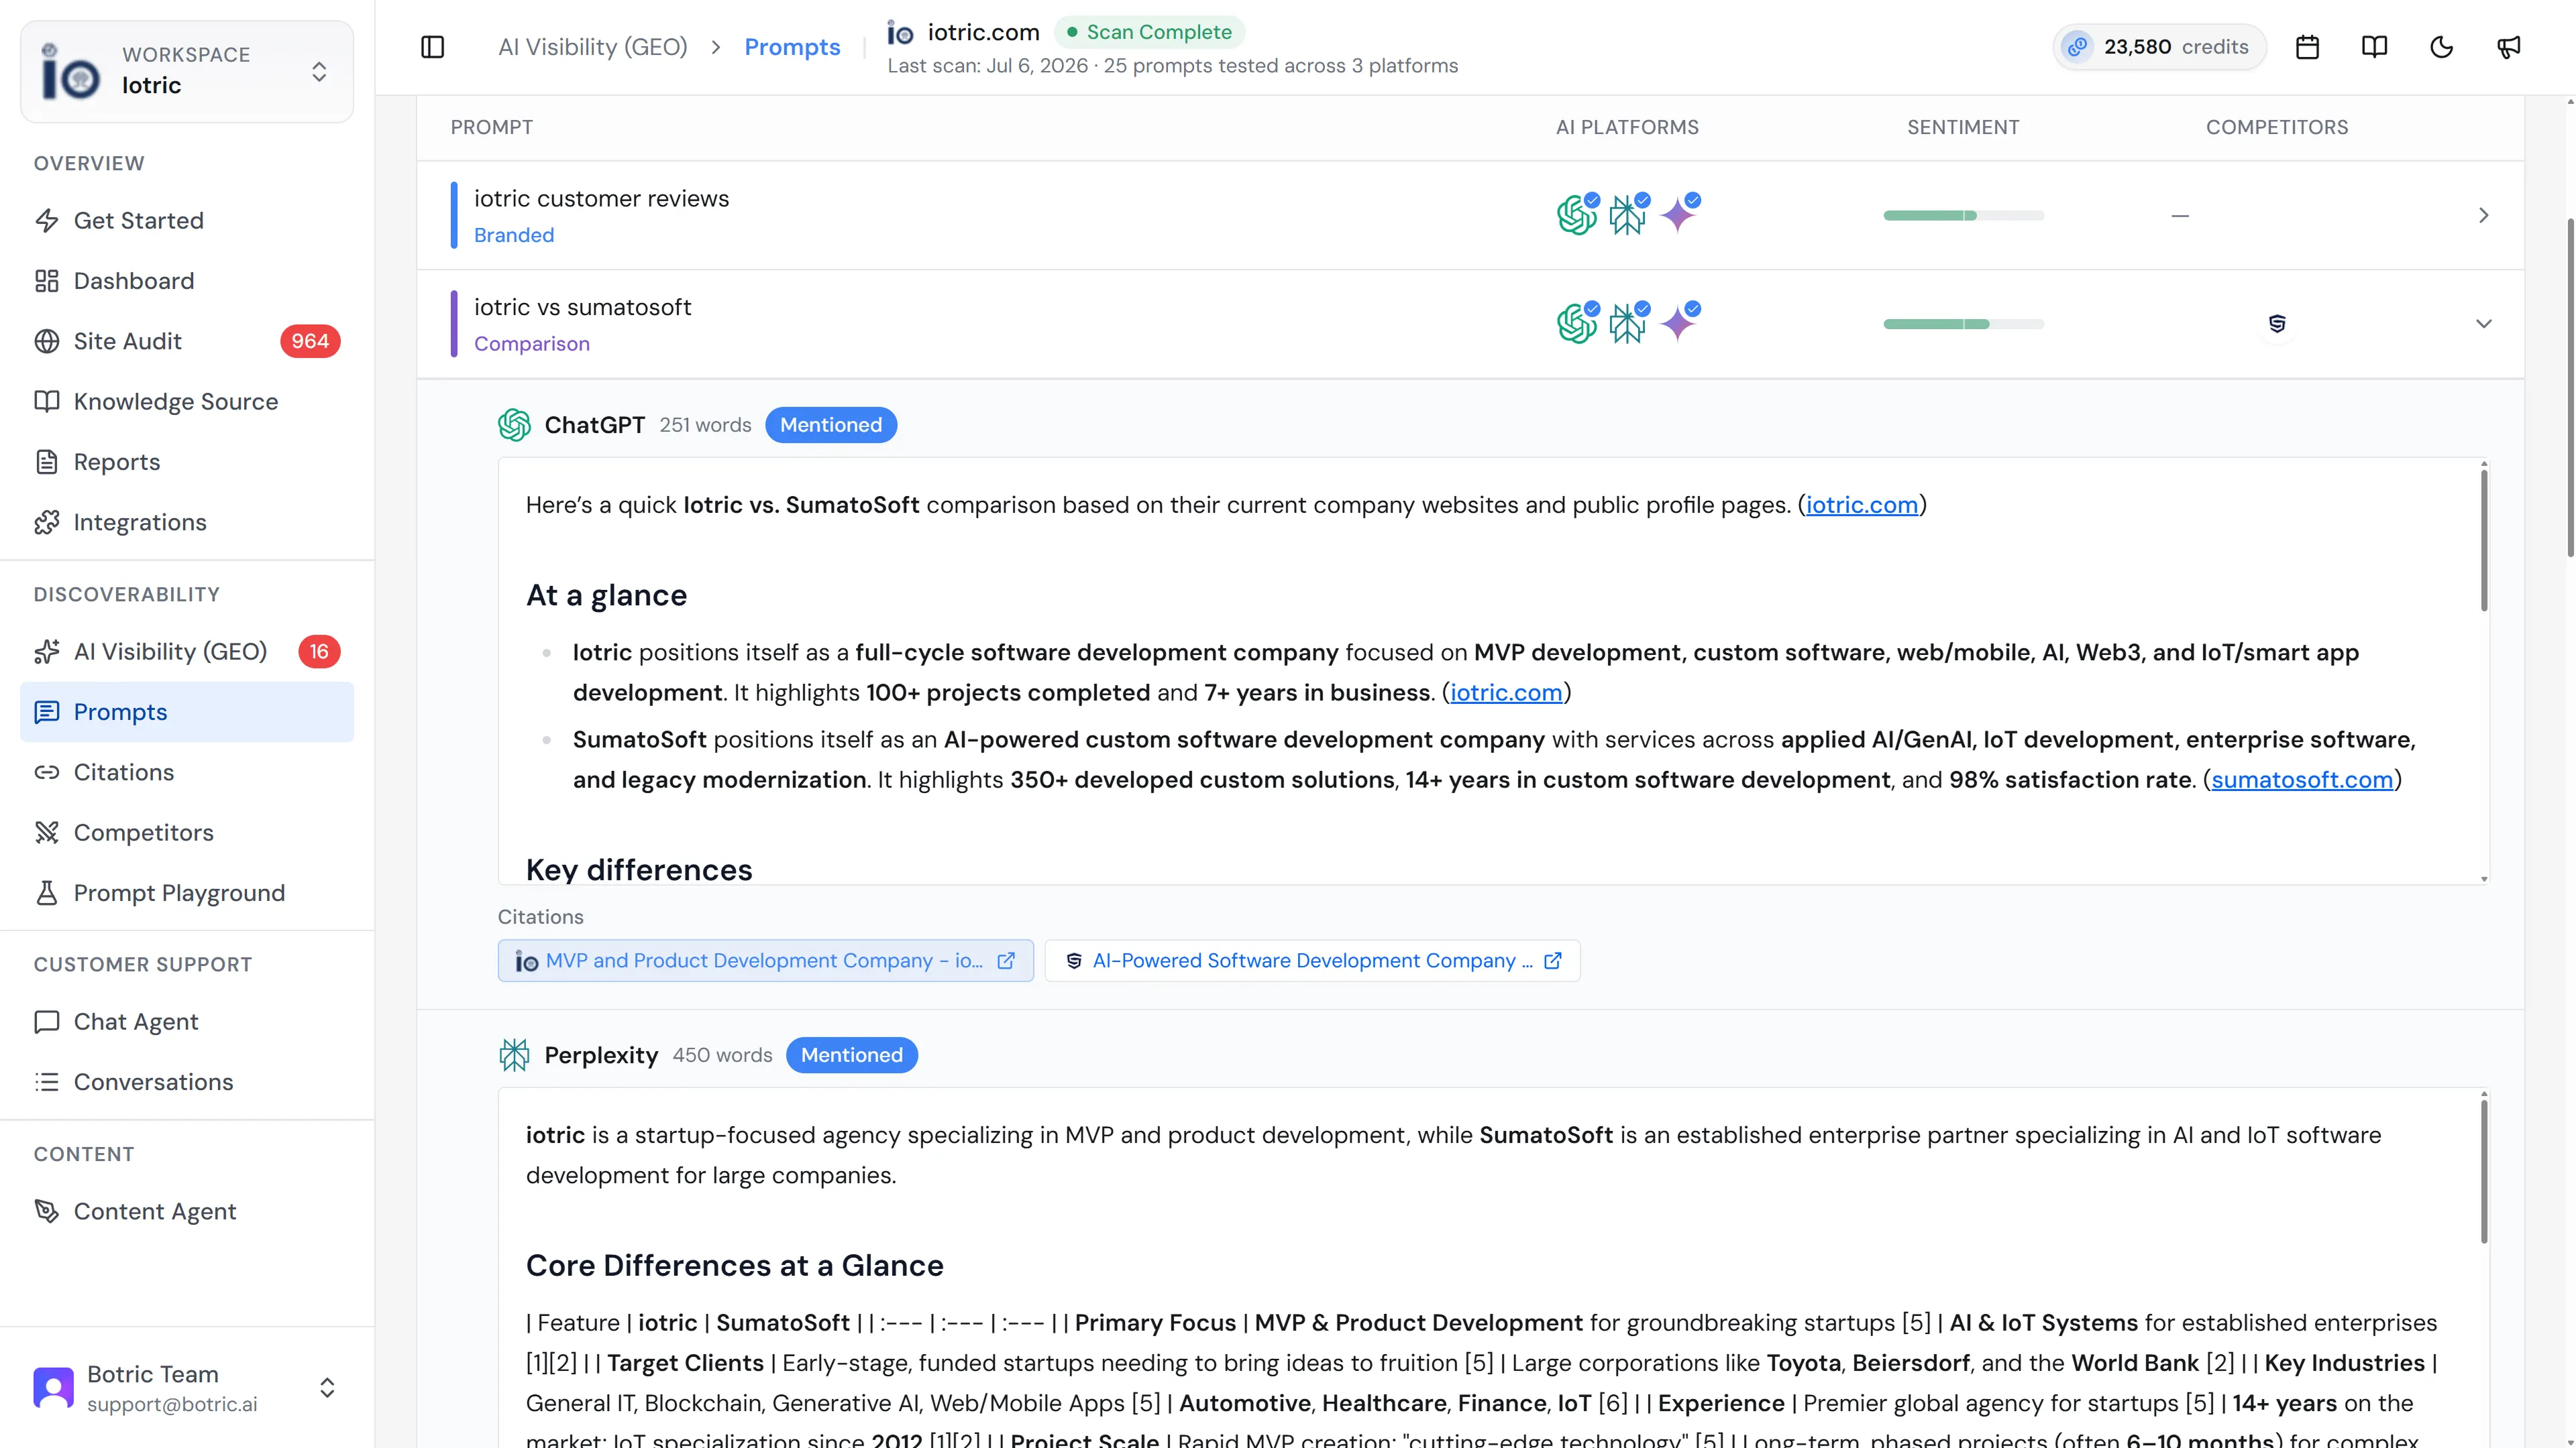Click the Perplexity response scrollbar
2576x1448 pixels.
pyautogui.click(x=2483, y=1171)
